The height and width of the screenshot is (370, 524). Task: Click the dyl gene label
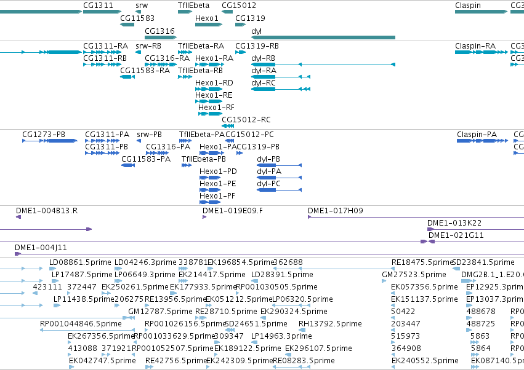coord(256,31)
